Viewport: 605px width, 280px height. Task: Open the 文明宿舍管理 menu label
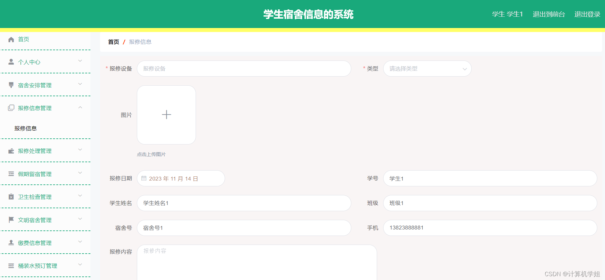35,220
